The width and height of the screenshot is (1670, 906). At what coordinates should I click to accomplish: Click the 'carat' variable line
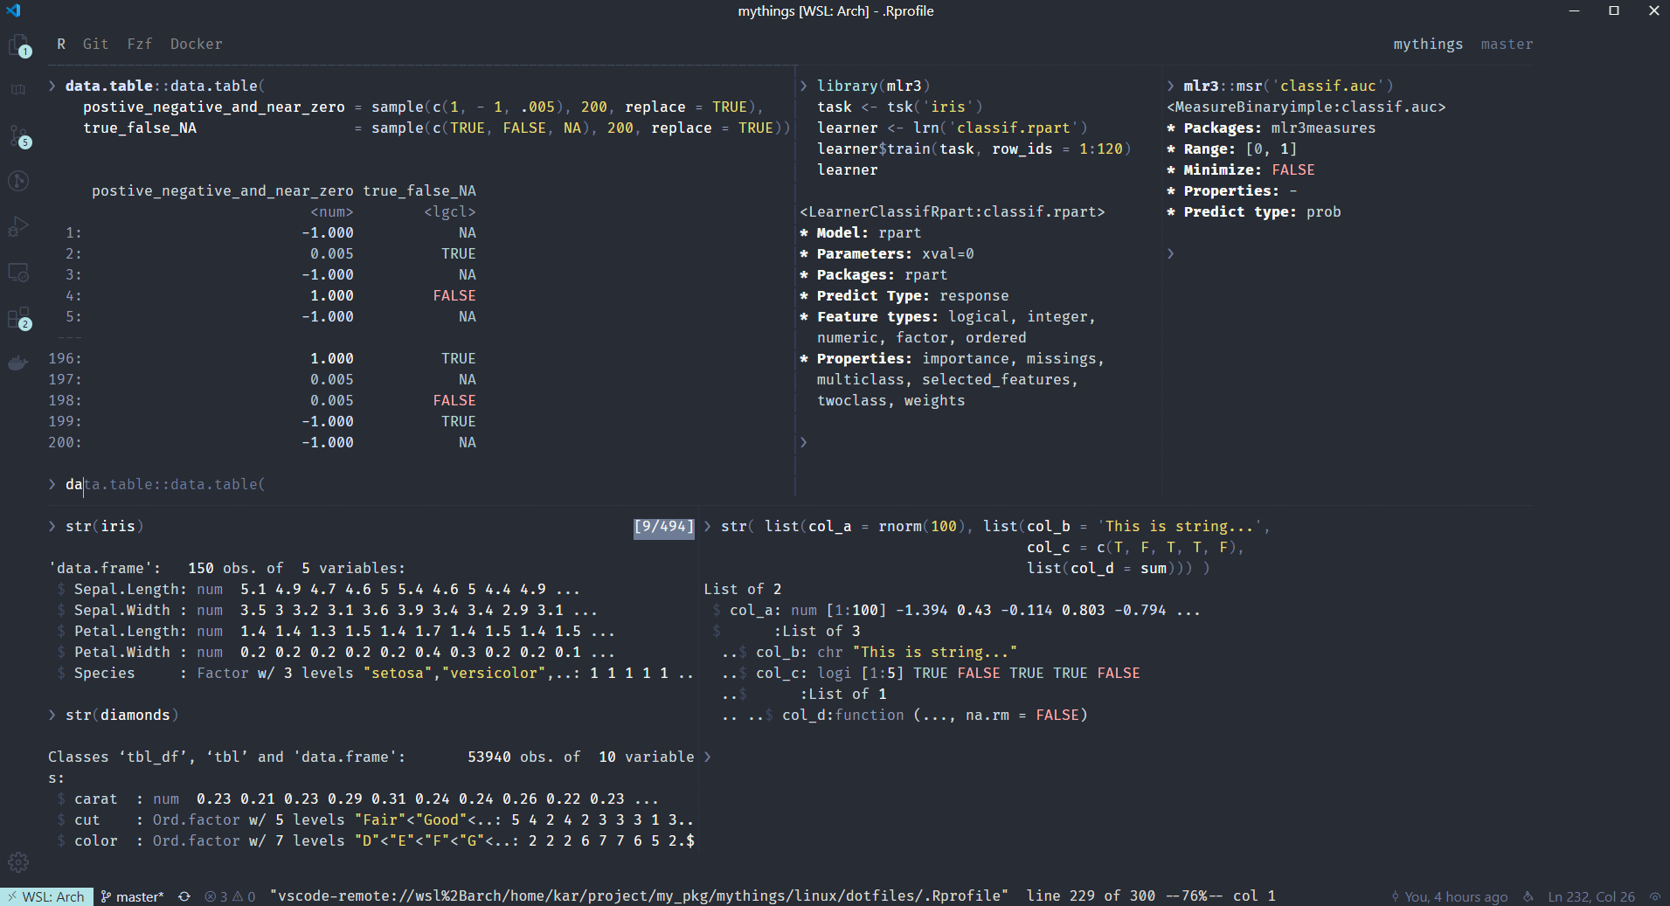point(358,799)
